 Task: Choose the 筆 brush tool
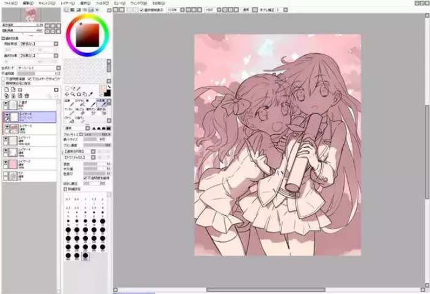tap(90, 103)
